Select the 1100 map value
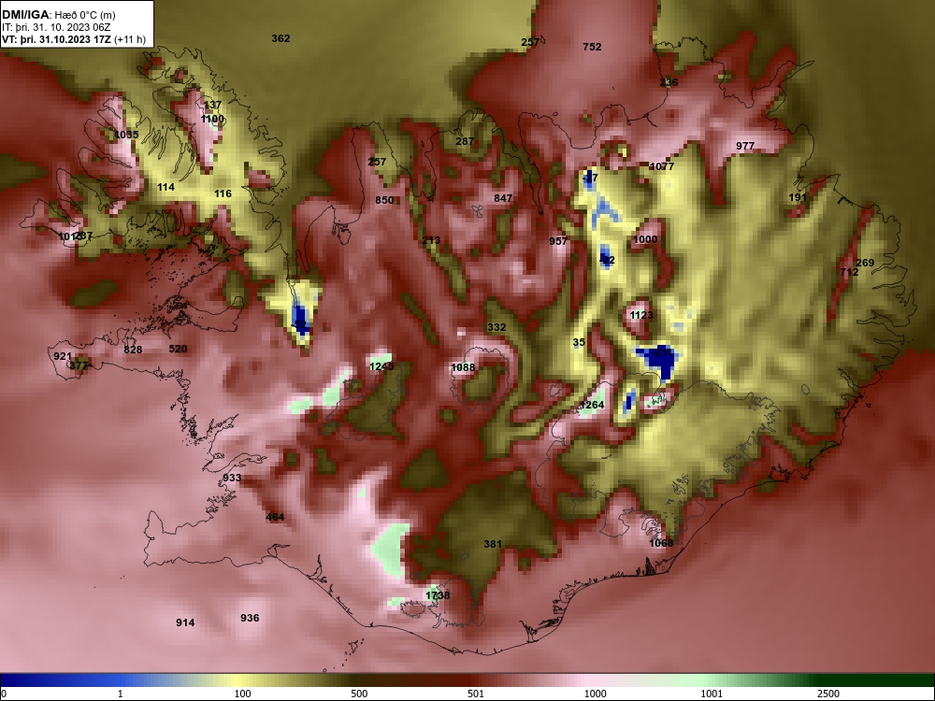Viewport: 935px width, 701px height. click(x=212, y=119)
